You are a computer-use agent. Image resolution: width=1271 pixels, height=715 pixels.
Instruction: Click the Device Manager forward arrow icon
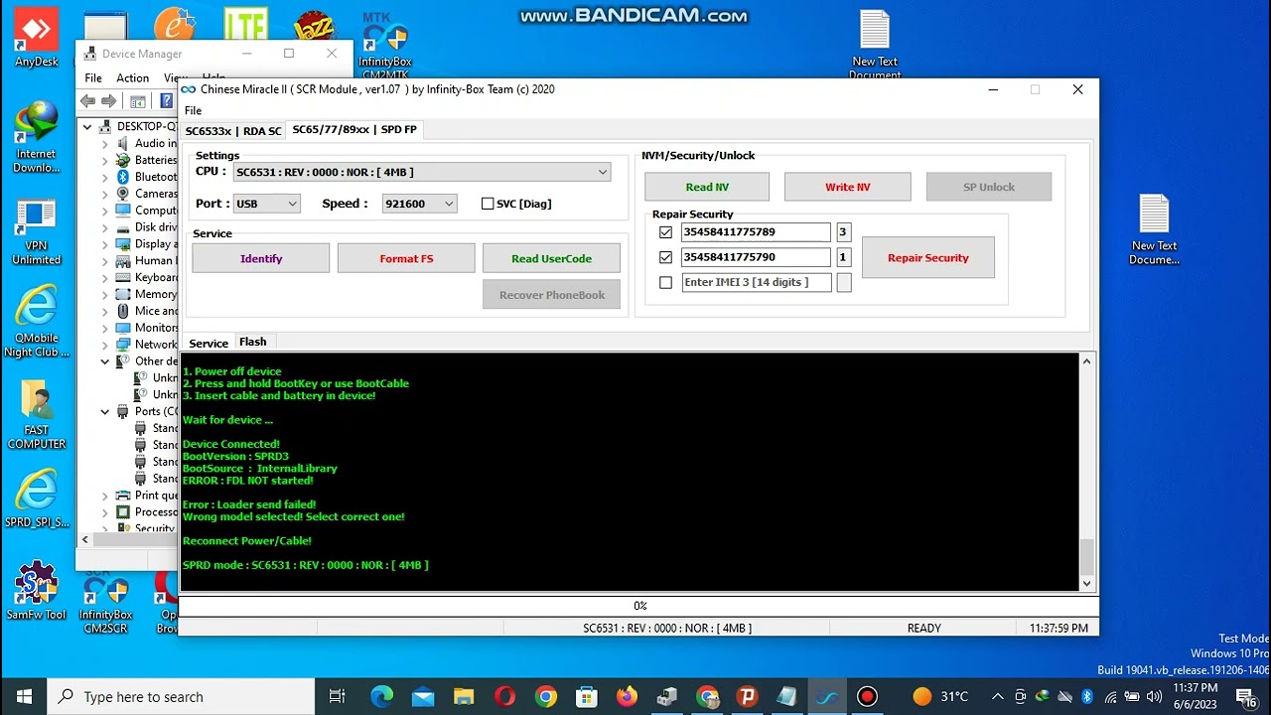click(109, 101)
